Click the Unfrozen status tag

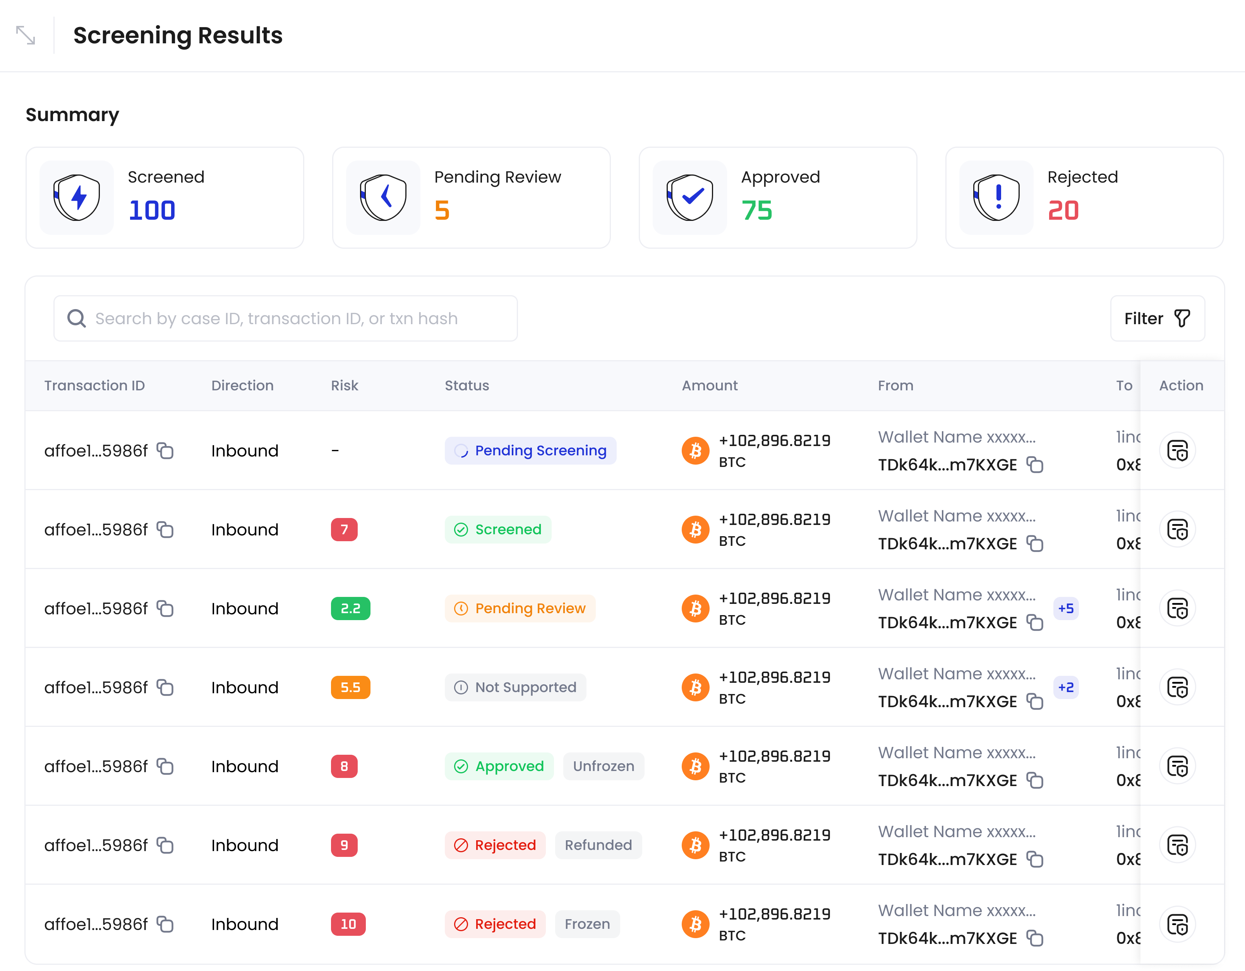point(603,766)
